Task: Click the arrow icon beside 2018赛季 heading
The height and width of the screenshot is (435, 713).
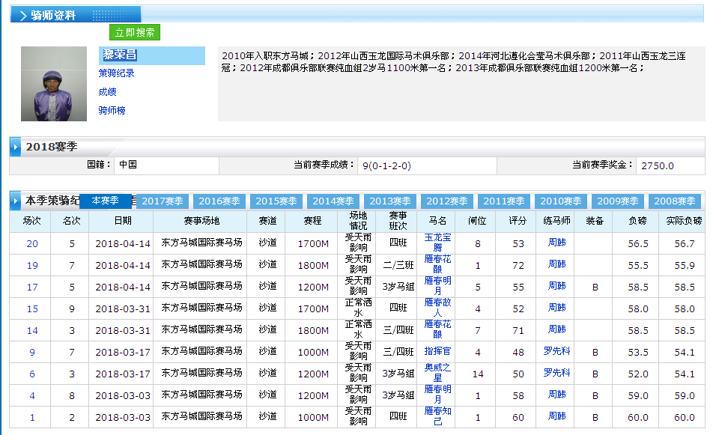Action: pos(16,147)
